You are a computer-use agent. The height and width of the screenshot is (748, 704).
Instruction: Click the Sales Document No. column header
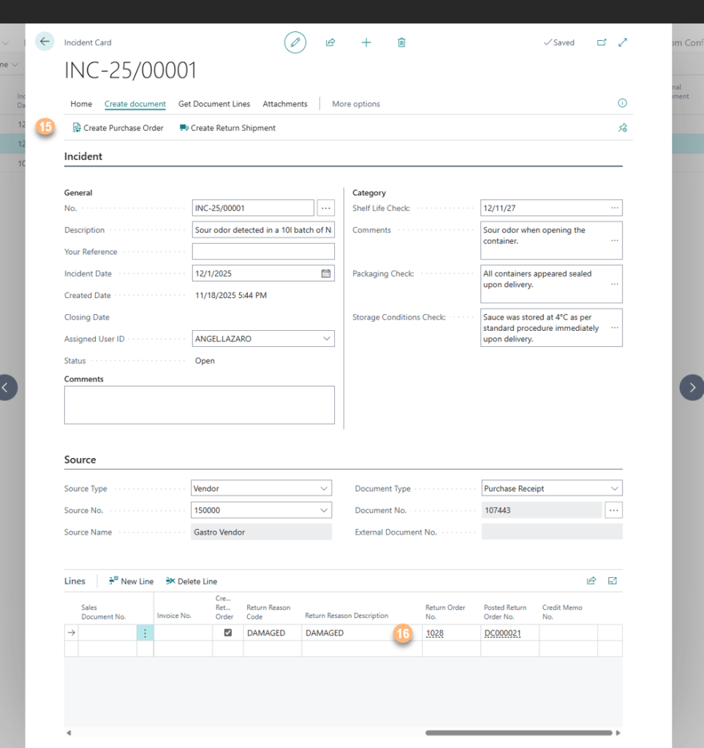[x=103, y=612]
